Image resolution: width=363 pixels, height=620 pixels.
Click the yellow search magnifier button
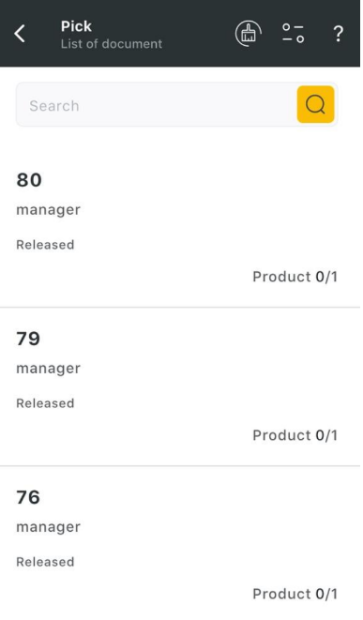click(315, 104)
